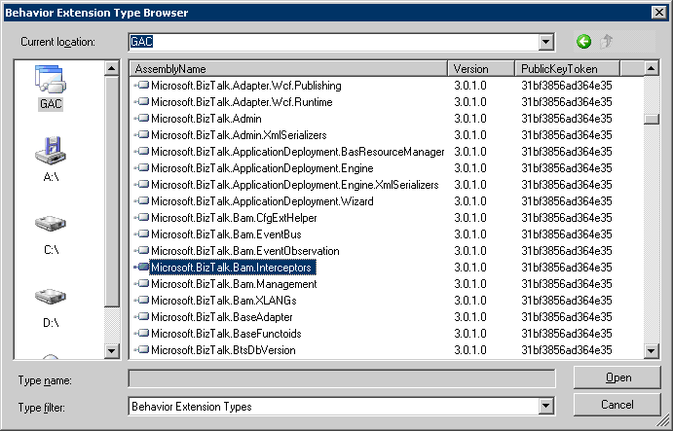Click assembly icon beside Microsoft.BizTalk.Bam.EventBus
The image size is (673, 431).
point(141,234)
